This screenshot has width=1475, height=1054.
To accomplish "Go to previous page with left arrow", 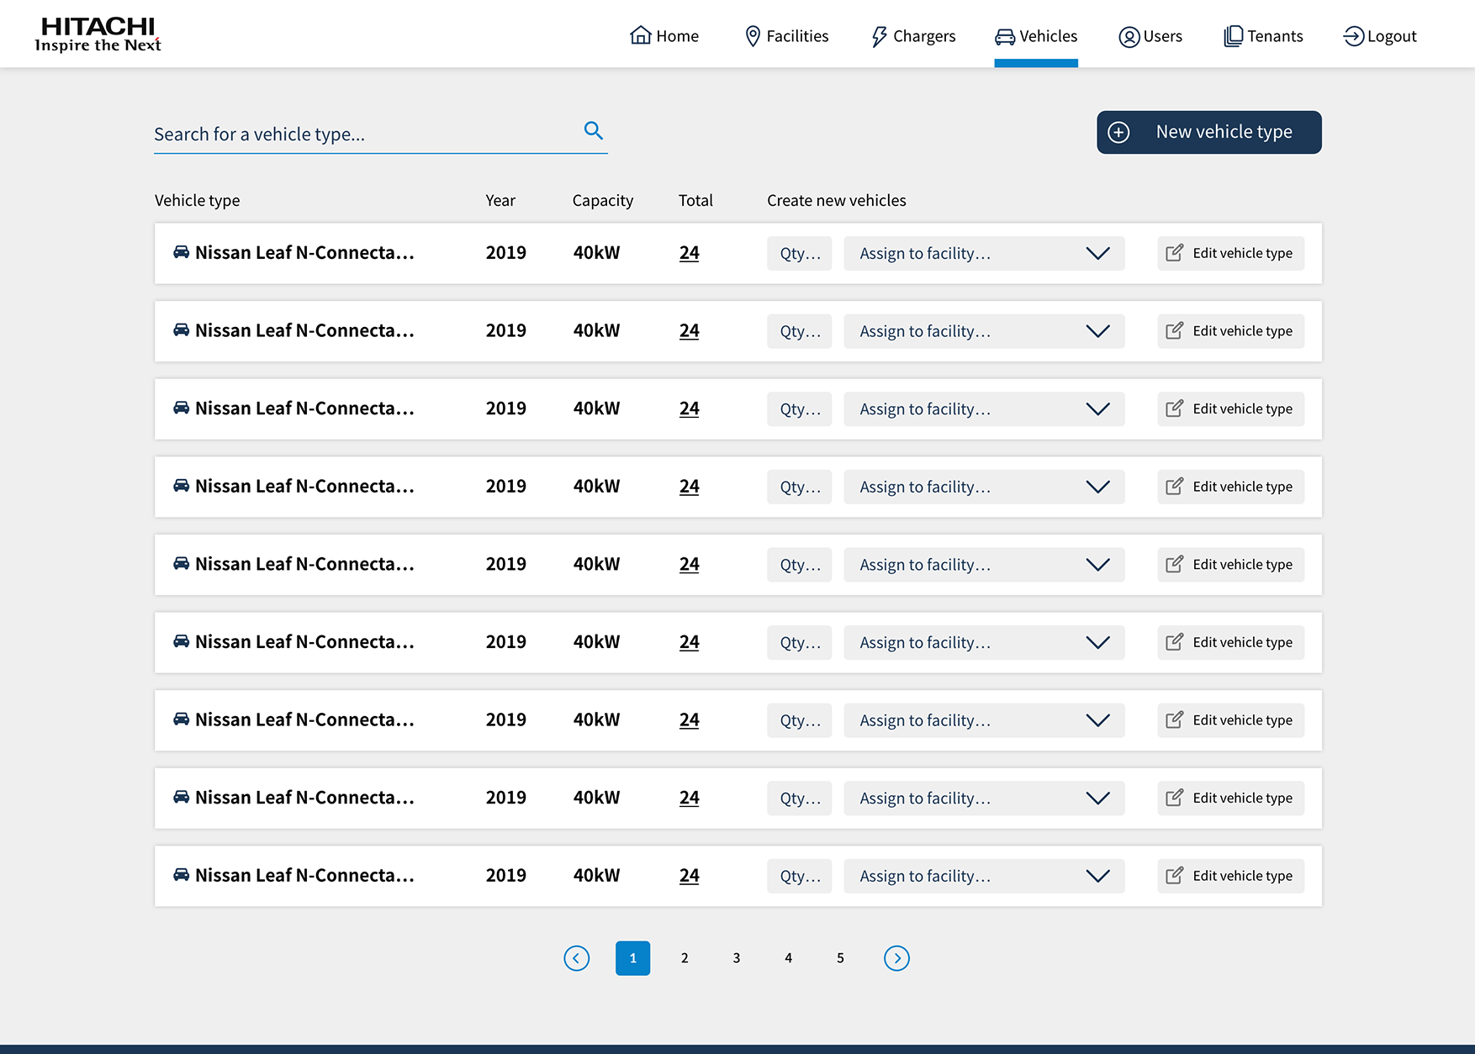I will (x=577, y=958).
